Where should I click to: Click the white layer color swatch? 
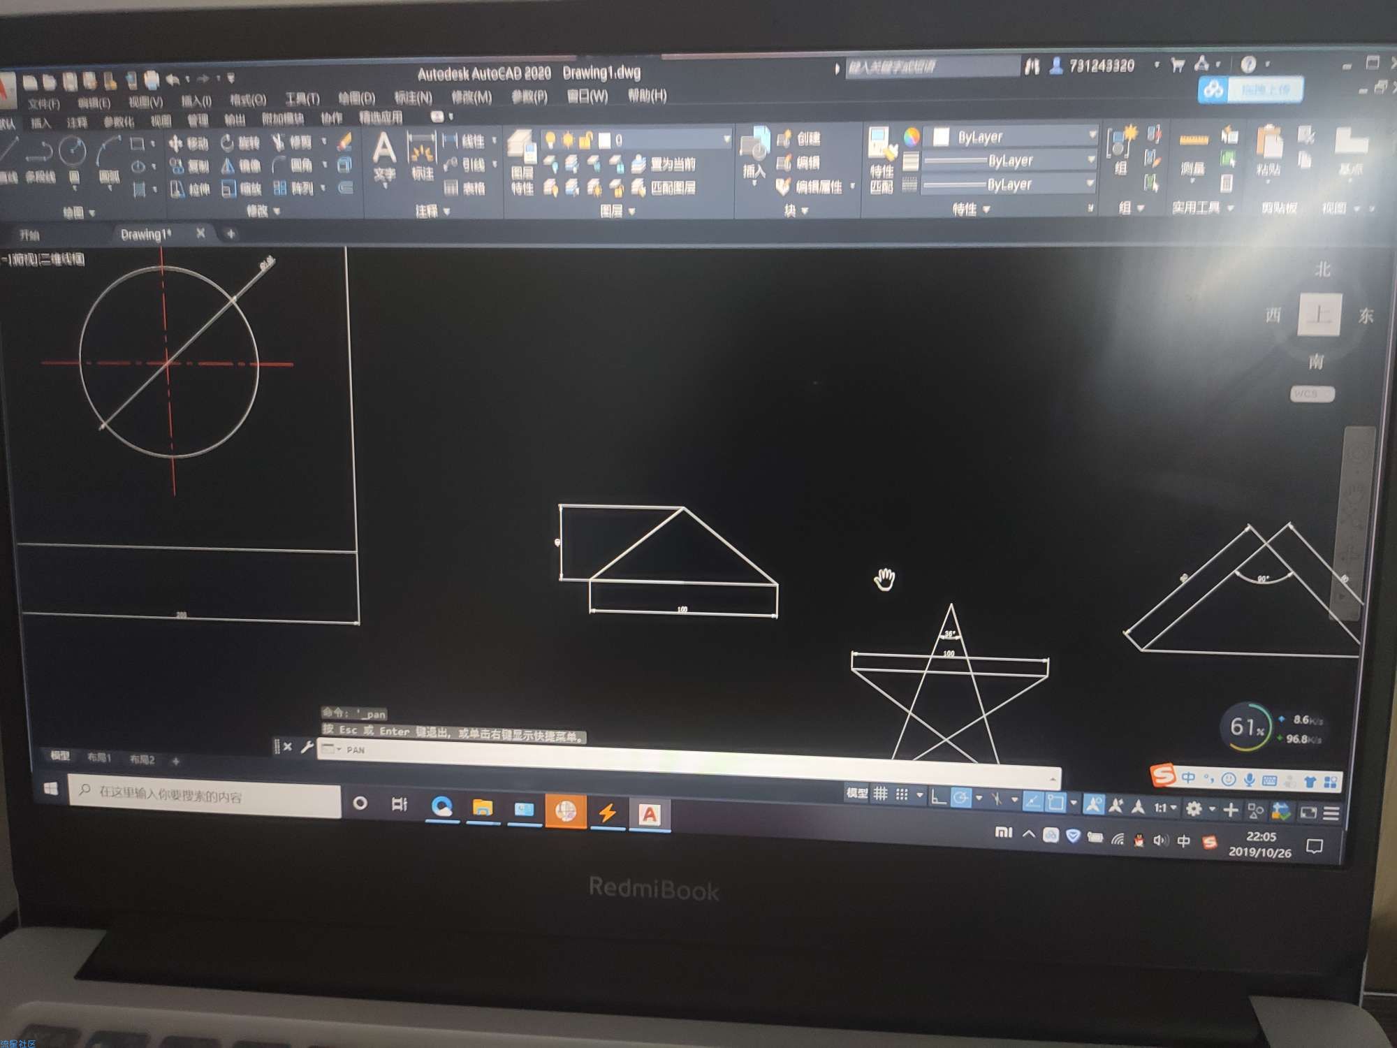(x=604, y=140)
